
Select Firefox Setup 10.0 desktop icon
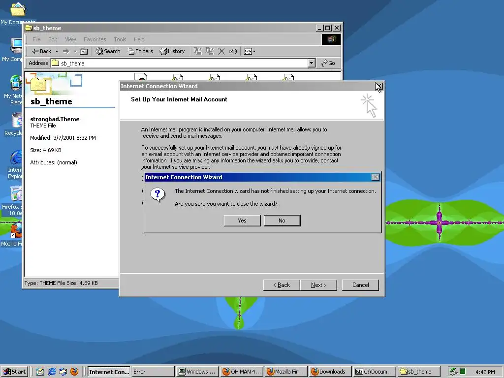tap(12, 201)
